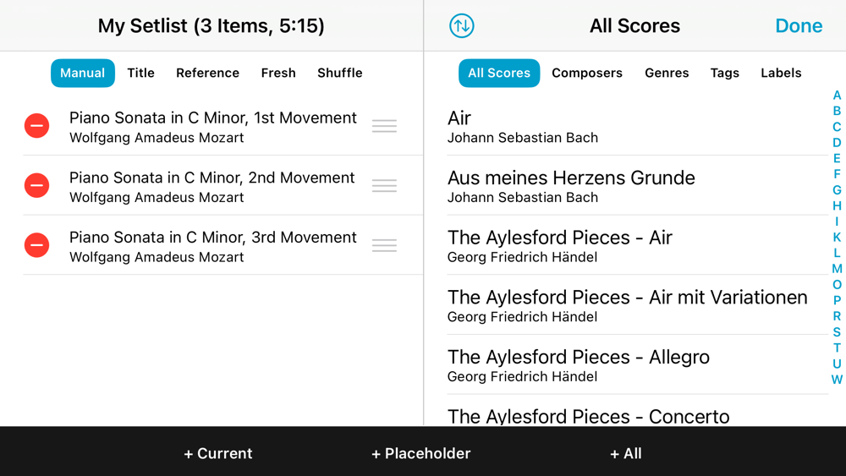Select Manual sort mode
This screenshot has width=846, height=476.
[x=83, y=74]
